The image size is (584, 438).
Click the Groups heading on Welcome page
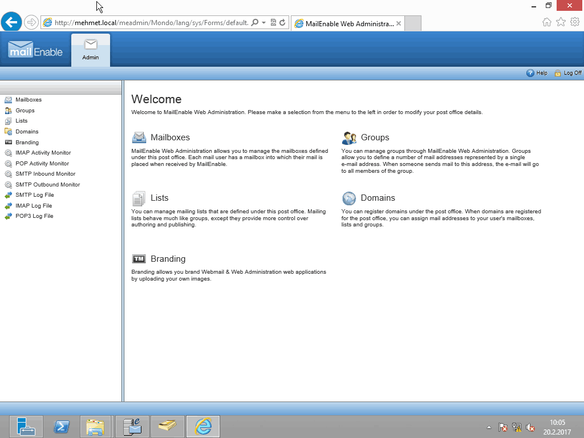[375, 137]
